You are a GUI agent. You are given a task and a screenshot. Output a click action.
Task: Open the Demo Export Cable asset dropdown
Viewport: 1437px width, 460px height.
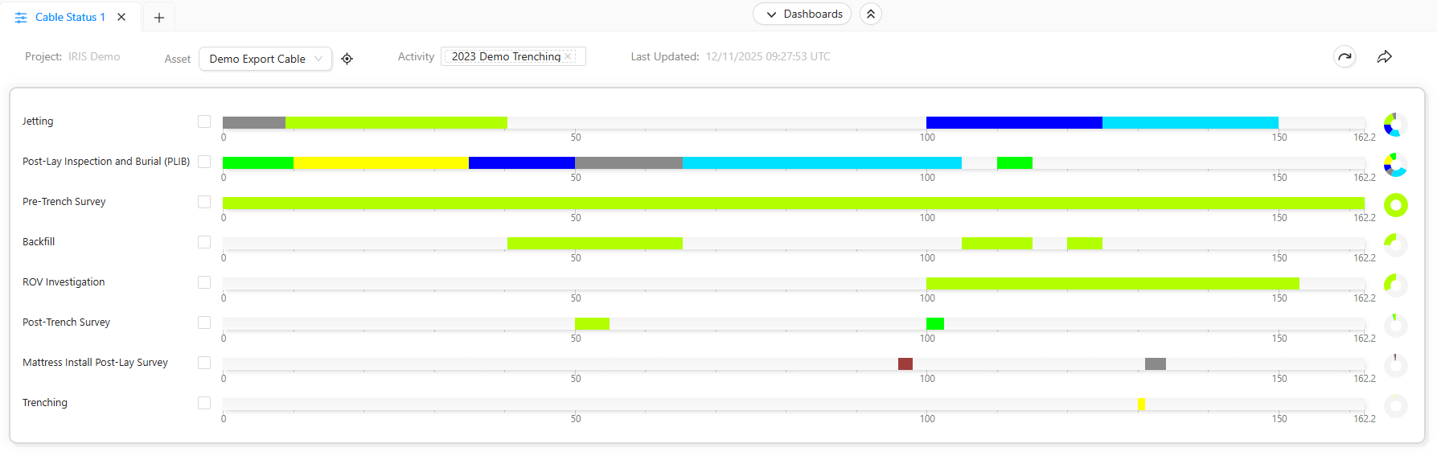click(265, 59)
